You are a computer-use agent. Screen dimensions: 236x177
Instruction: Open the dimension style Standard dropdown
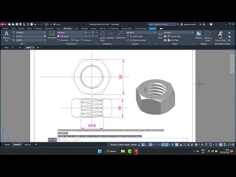coord(72,32)
